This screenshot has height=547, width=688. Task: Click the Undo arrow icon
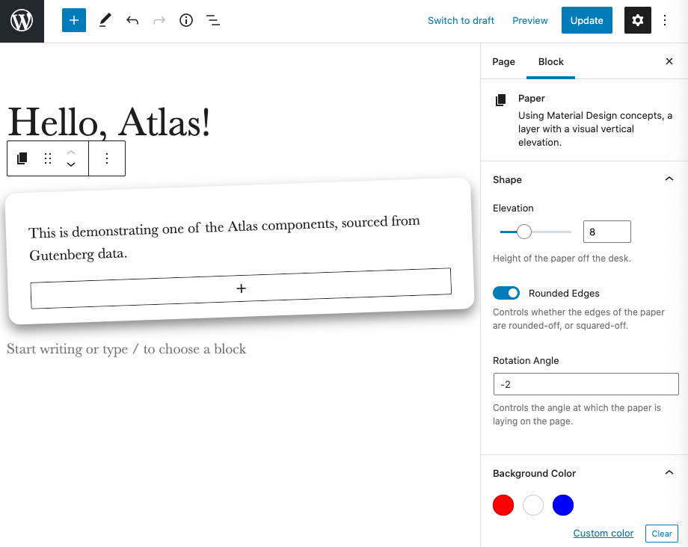point(132,21)
